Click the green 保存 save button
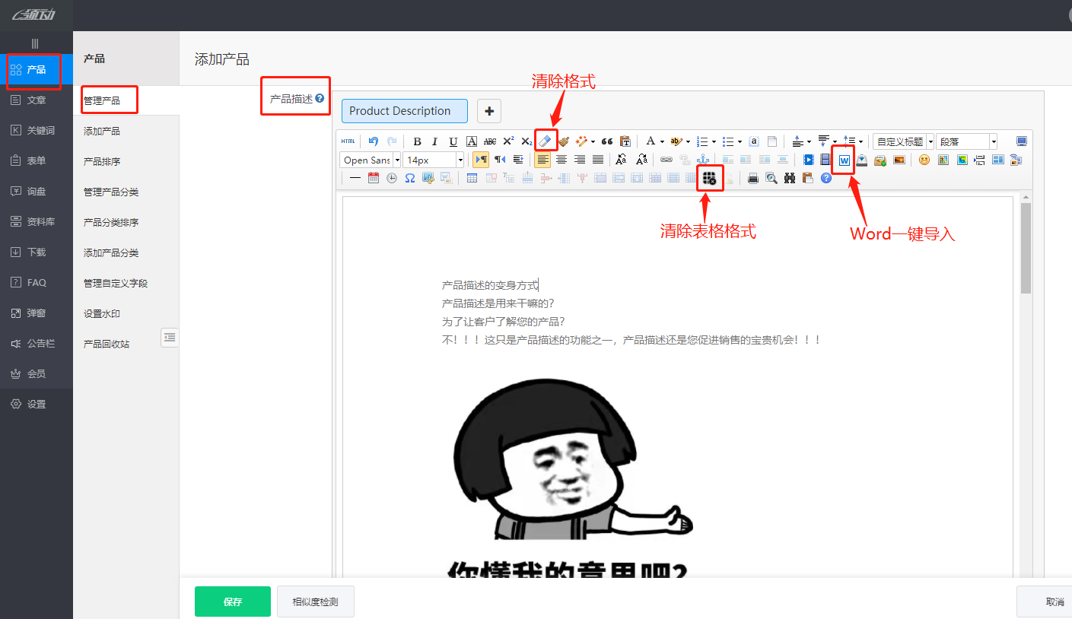This screenshot has height=619, width=1072. tap(232, 601)
